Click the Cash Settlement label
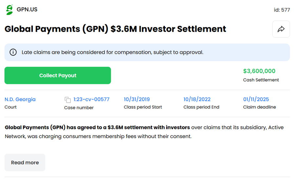 point(261,80)
